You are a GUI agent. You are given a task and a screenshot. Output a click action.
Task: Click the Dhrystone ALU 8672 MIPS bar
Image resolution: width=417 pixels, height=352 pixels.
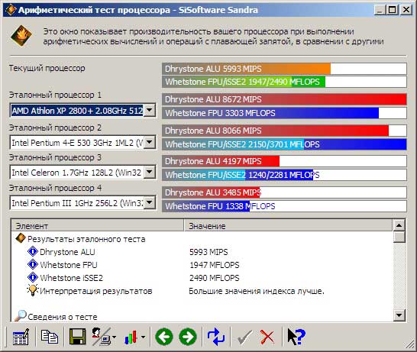[284, 99]
